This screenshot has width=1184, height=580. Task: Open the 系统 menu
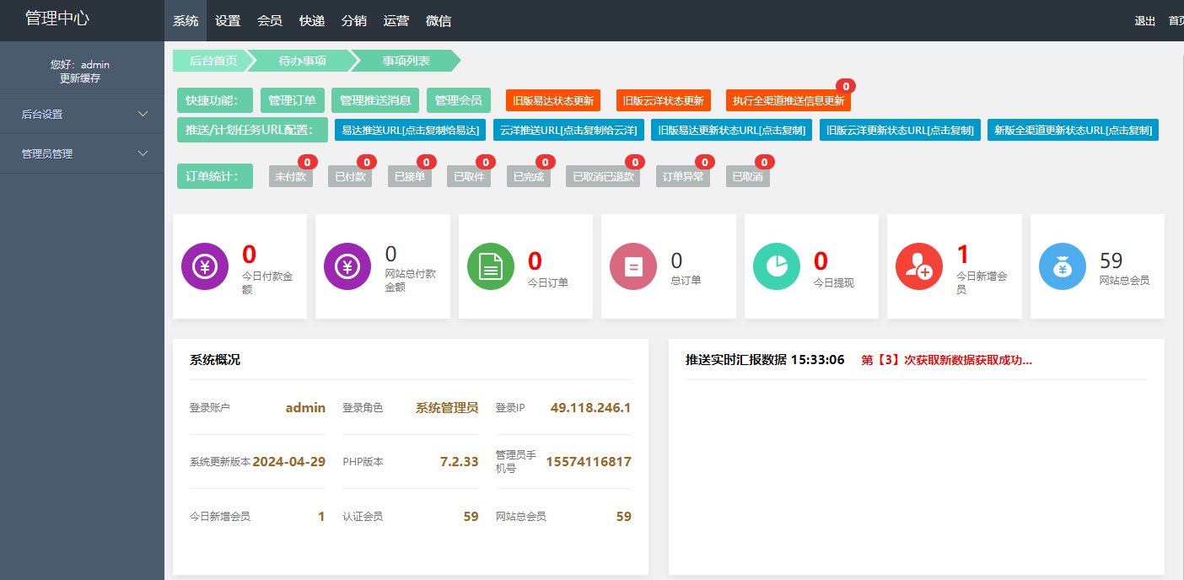186,21
